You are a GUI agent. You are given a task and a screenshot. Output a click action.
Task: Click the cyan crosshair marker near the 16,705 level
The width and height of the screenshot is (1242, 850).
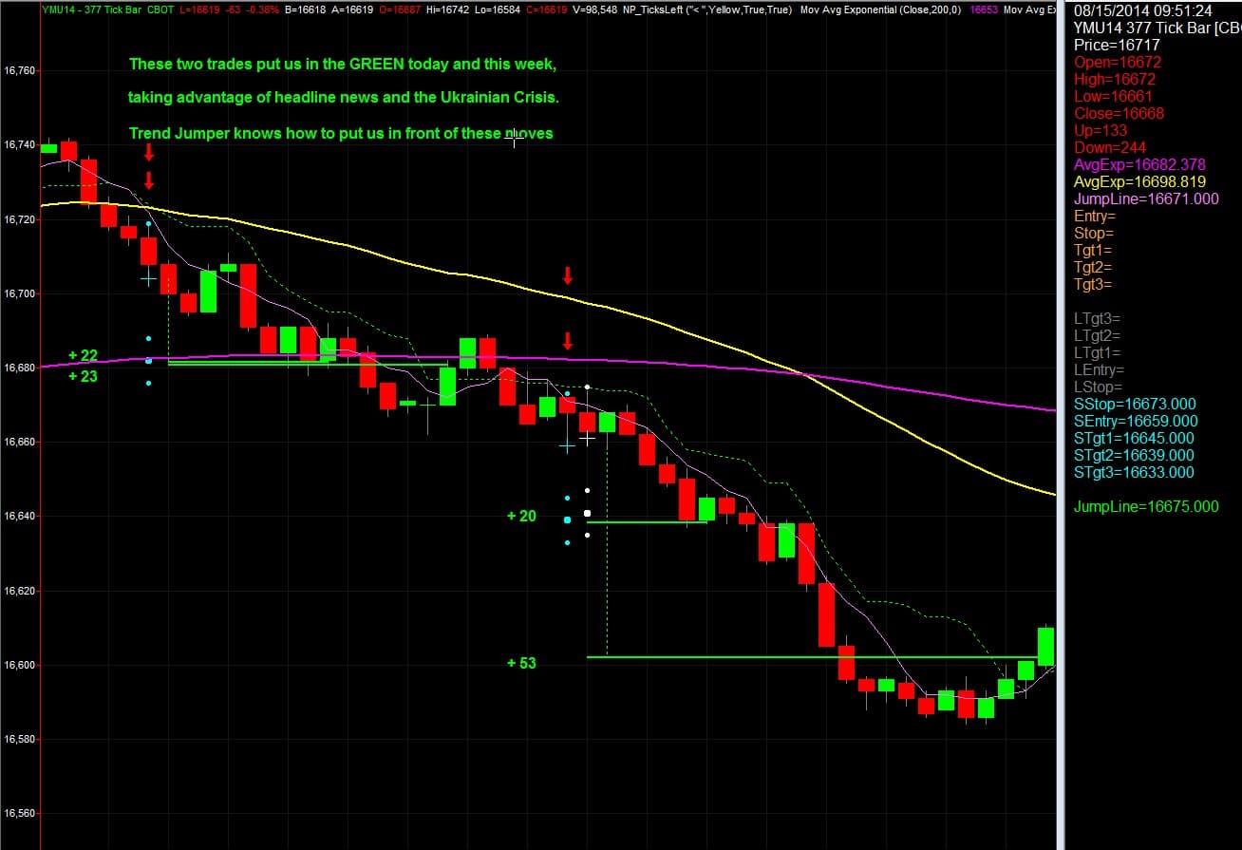pyautogui.click(x=148, y=277)
